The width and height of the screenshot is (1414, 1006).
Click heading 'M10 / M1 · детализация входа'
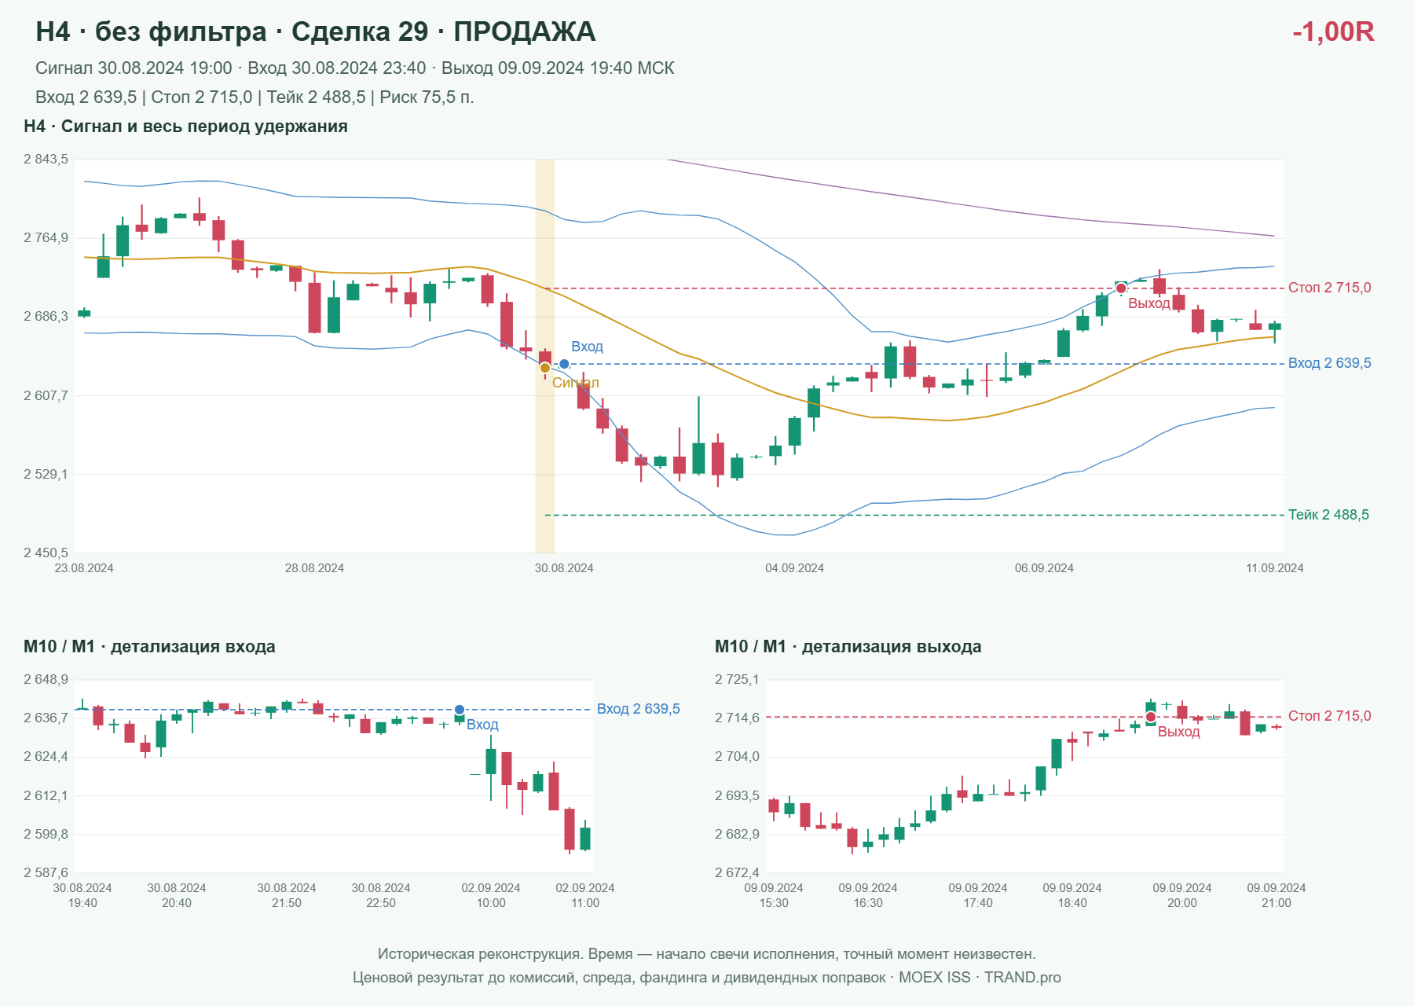149,647
